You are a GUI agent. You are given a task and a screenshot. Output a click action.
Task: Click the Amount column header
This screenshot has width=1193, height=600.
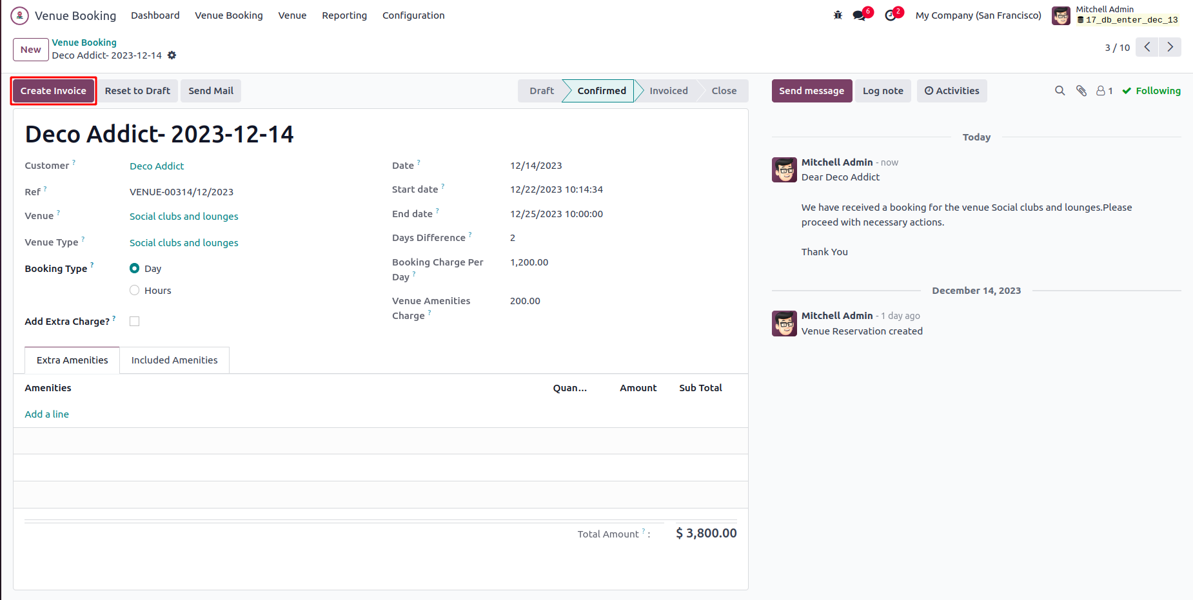point(638,388)
